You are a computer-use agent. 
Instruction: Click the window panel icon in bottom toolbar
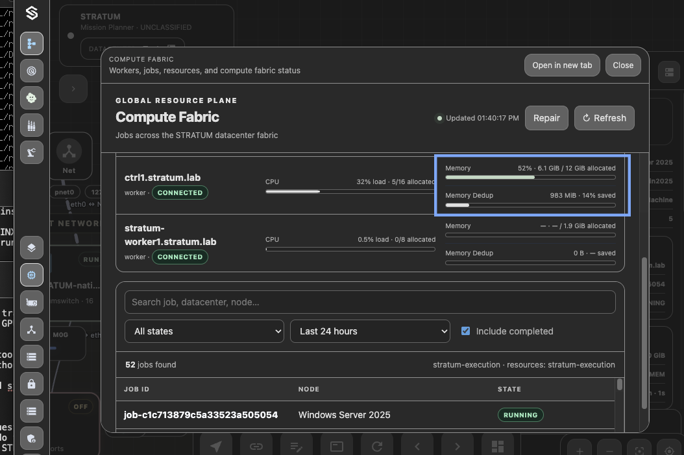[337, 446]
